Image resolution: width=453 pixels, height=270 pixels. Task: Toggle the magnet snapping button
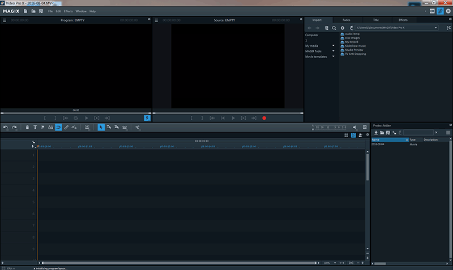pos(58,127)
